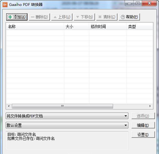The image size is (159, 154).
Task: Click the 编辑(E) edit button
Action: pyautogui.click(x=143, y=125)
